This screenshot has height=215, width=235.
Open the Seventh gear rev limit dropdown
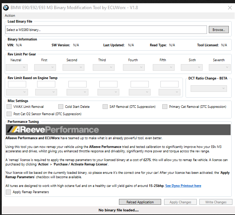pos(219,67)
